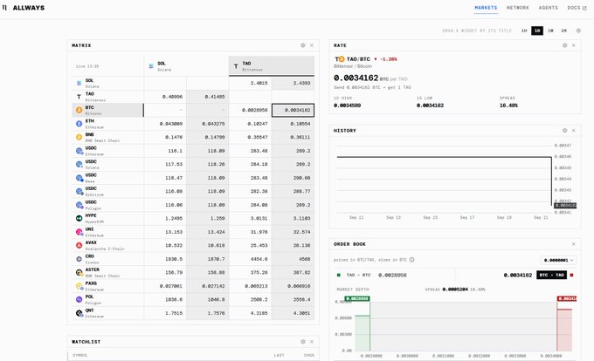Click the Watchlist LAST column header

280,355
